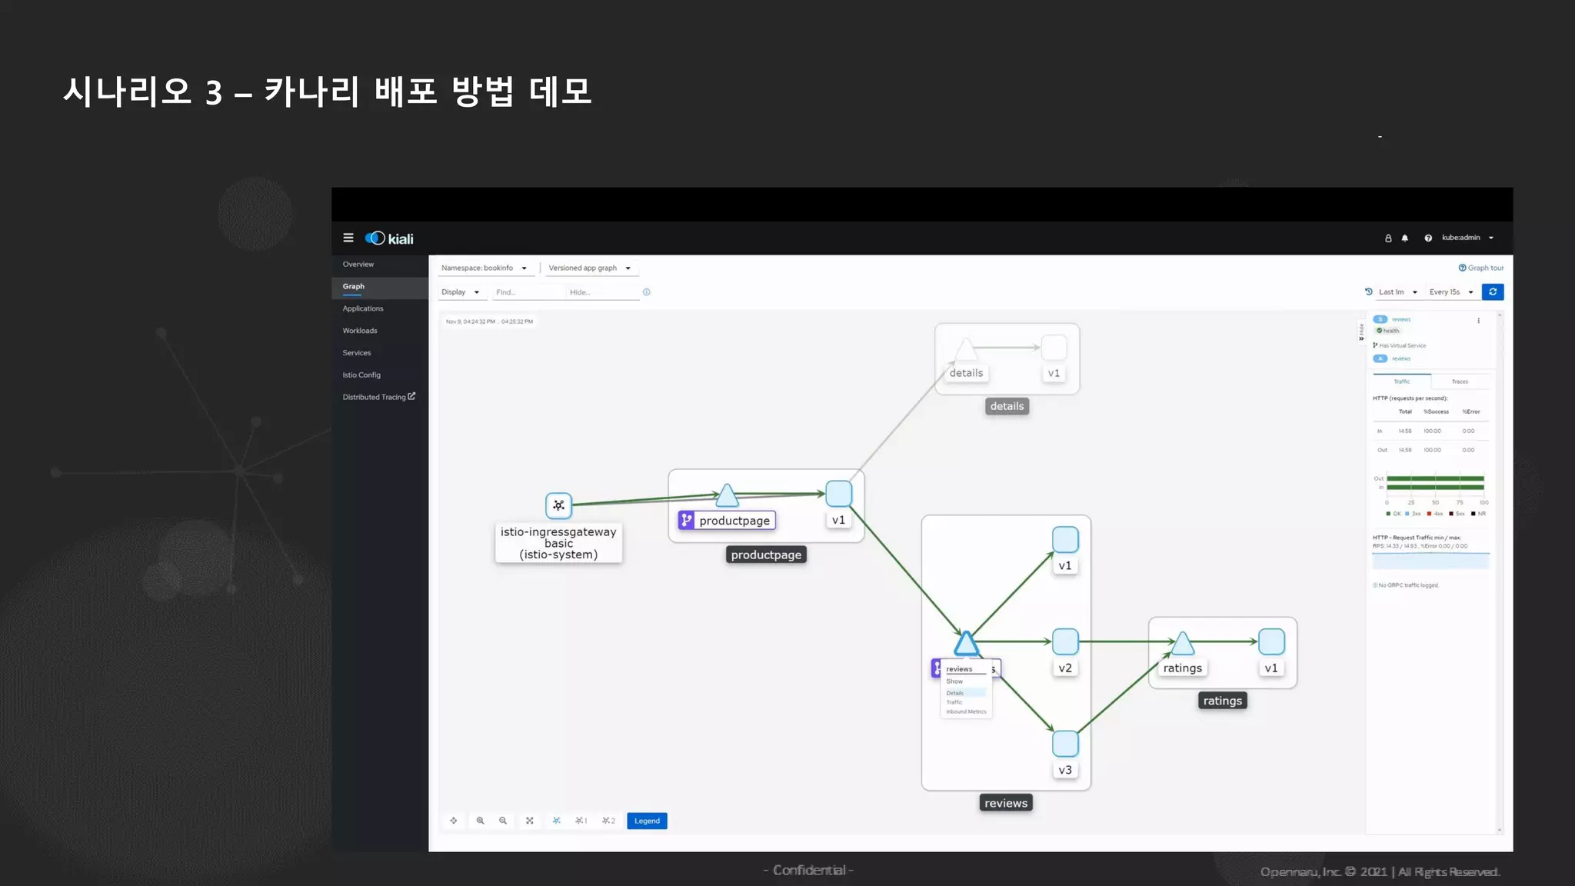Open Distributed Tracing external link
1575x886 pixels.
pos(378,397)
